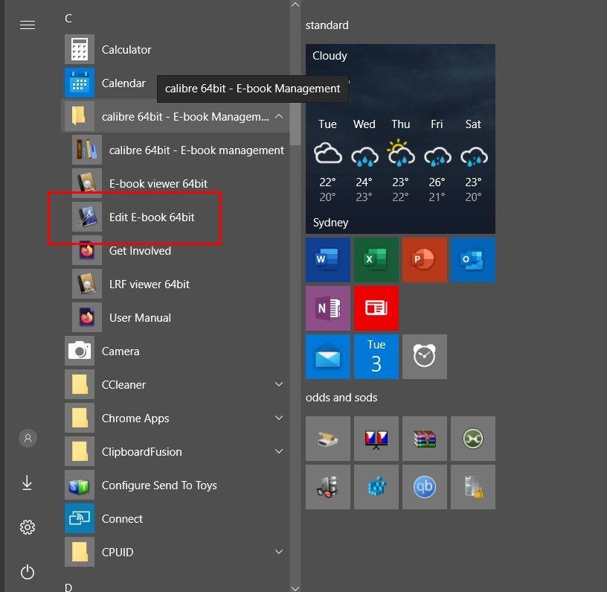
Task: Open the Mail tile
Action: pyautogui.click(x=328, y=357)
